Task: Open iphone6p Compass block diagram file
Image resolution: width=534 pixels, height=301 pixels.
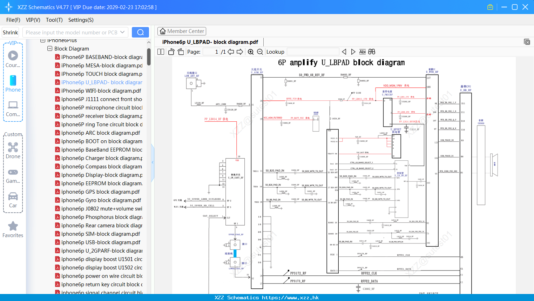Action: (99, 167)
